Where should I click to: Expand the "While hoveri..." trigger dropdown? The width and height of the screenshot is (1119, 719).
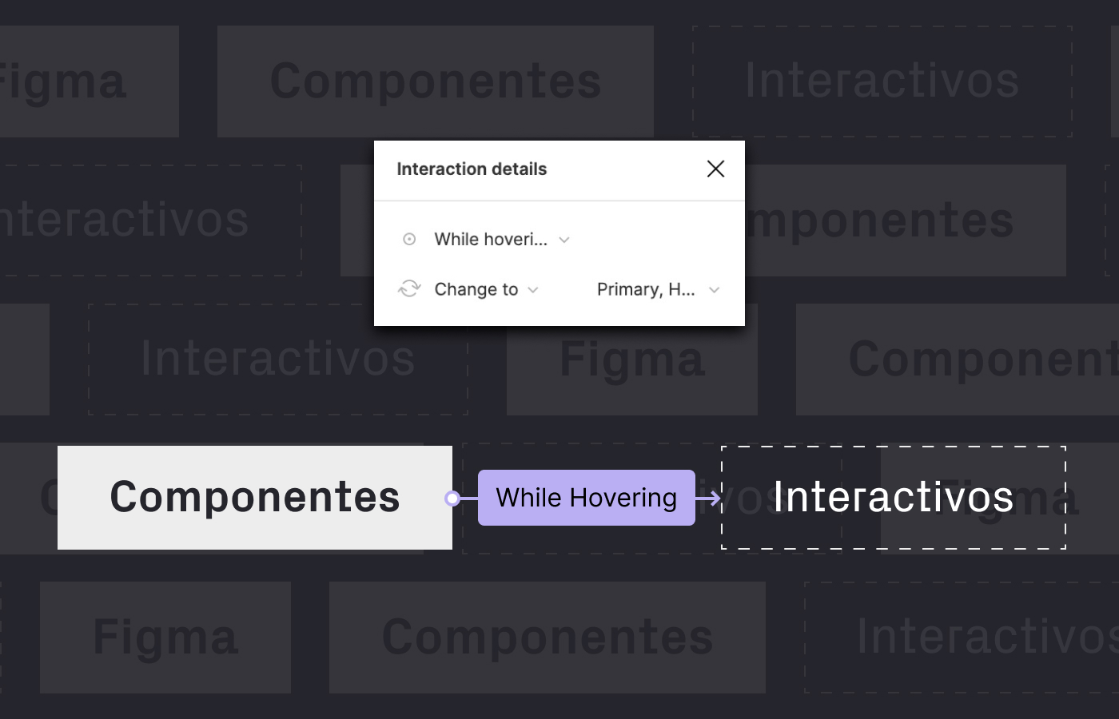[x=564, y=240]
